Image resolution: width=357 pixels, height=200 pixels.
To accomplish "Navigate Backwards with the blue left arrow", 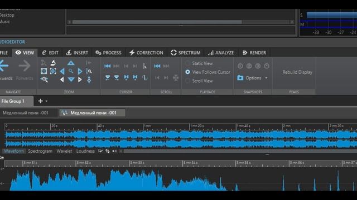I will (x=4, y=66).
